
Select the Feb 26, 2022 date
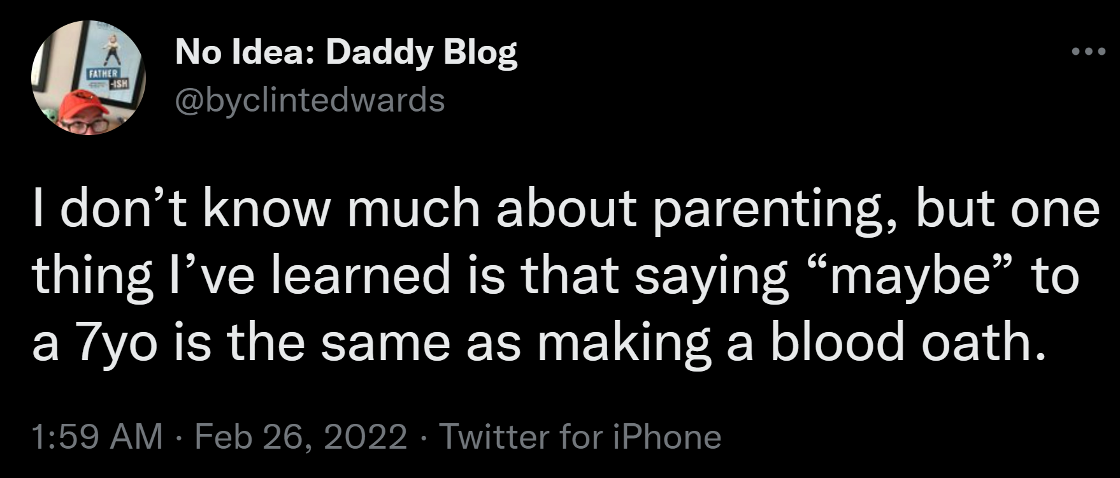click(x=301, y=437)
